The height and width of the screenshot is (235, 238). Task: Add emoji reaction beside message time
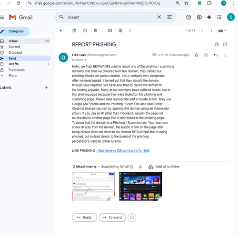click(x=206, y=55)
